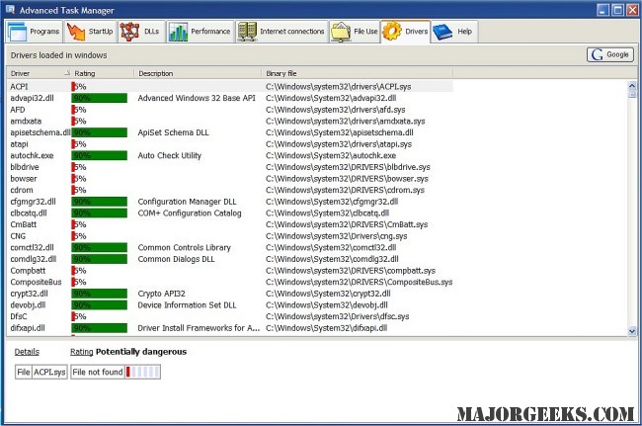The image size is (642, 426).
Task: Click the 90% rating bar for advapi32.dll
Action: (99, 98)
